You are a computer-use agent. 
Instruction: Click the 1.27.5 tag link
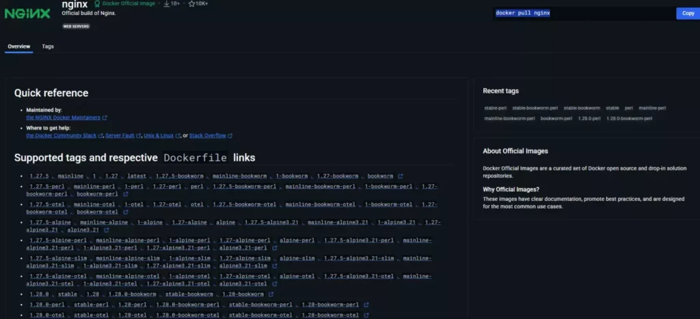click(x=39, y=176)
